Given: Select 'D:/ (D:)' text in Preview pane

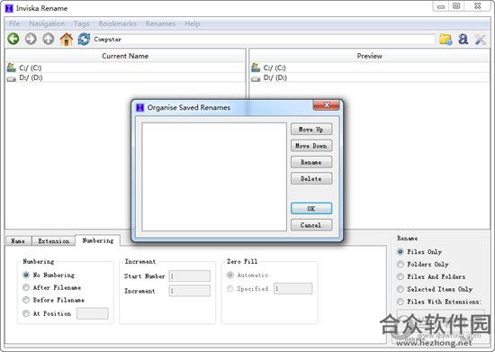Looking at the screenshot, I should click(275, 77).
